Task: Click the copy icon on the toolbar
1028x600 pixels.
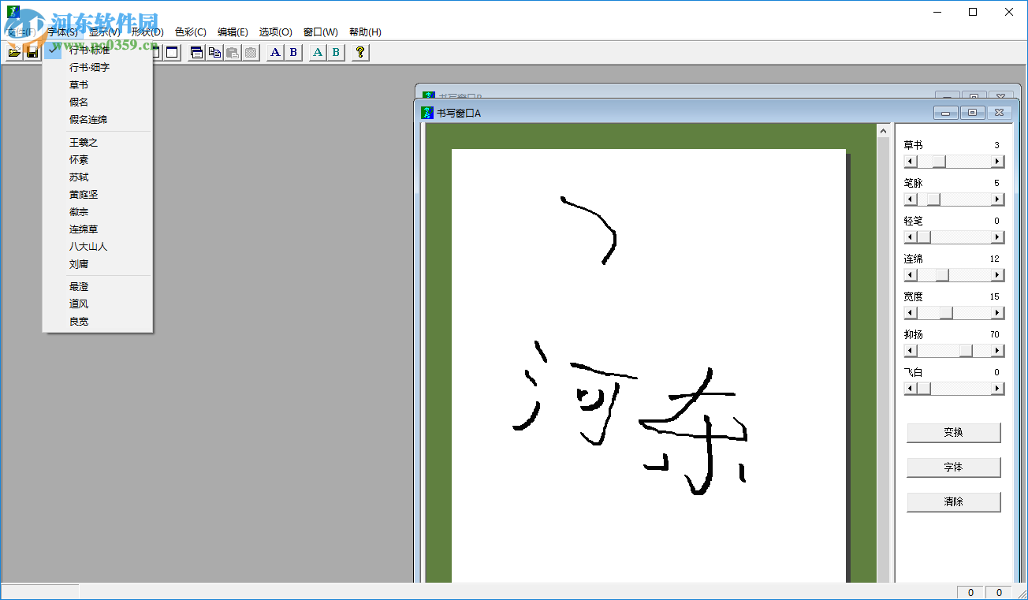Action: click(214, 52)
